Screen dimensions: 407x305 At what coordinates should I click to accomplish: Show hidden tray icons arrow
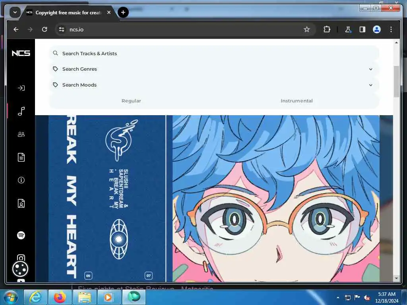(338, 297)
